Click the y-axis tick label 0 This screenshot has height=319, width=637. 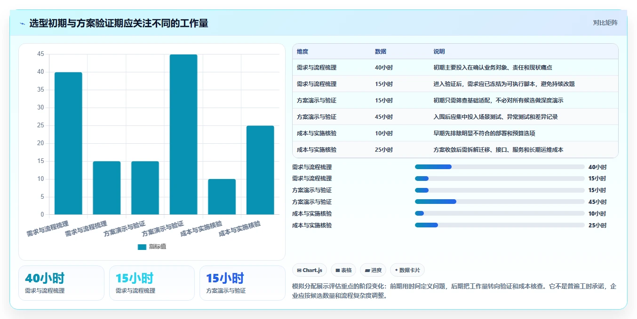[x=42, y=215]
